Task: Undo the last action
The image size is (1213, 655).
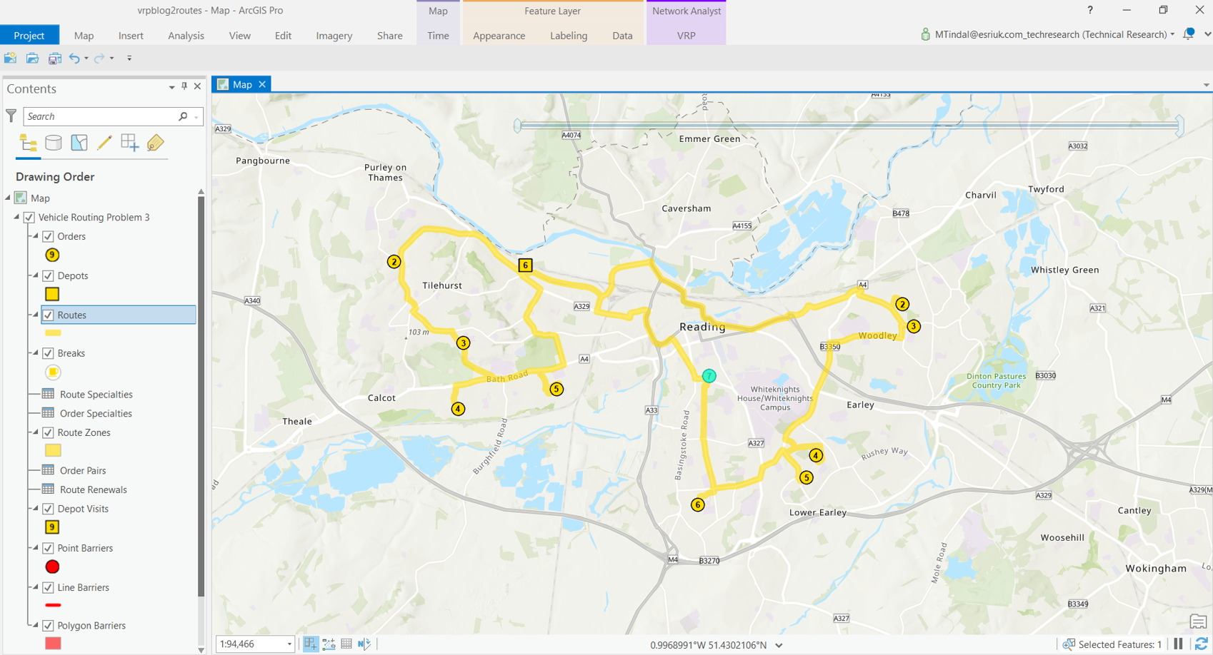Action: (x=74, y=59)
